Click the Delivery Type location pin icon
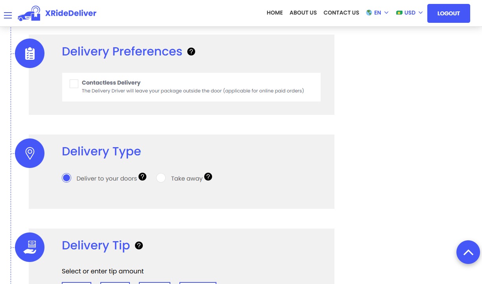 30,153
